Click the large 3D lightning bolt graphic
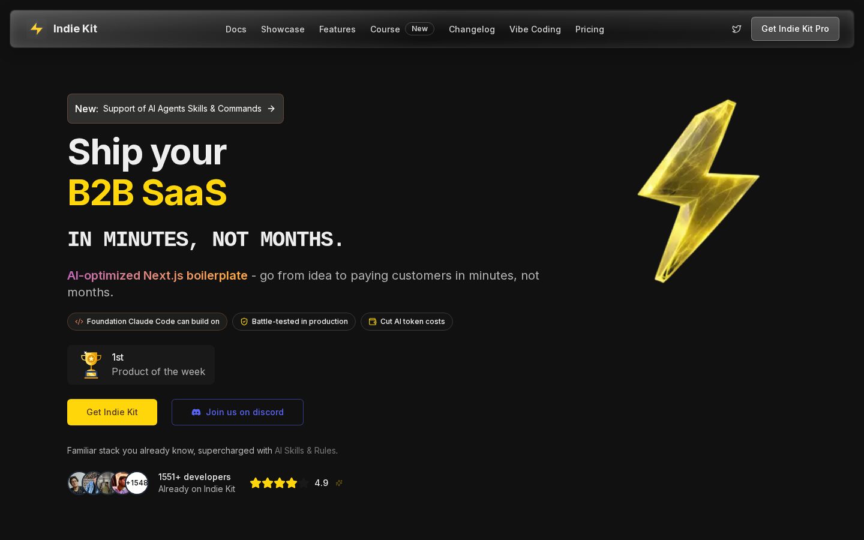 (698, 191)
